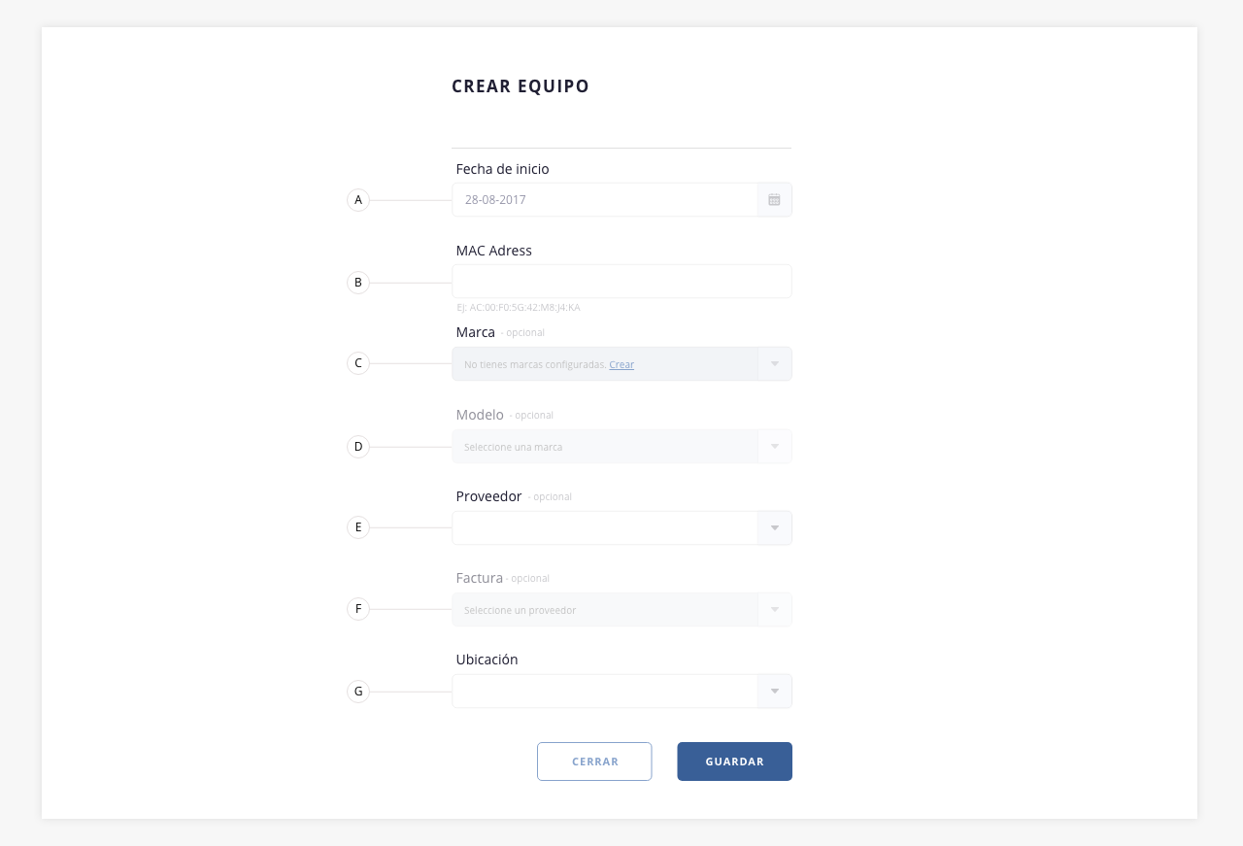Click the circled A marker

(358, 200)
